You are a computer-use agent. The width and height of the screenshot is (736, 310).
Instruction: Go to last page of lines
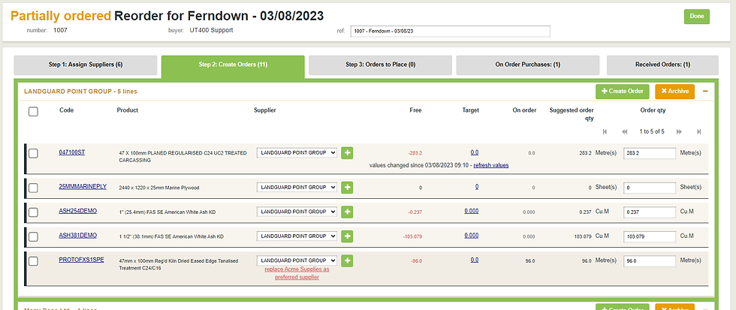coord(699,132)
